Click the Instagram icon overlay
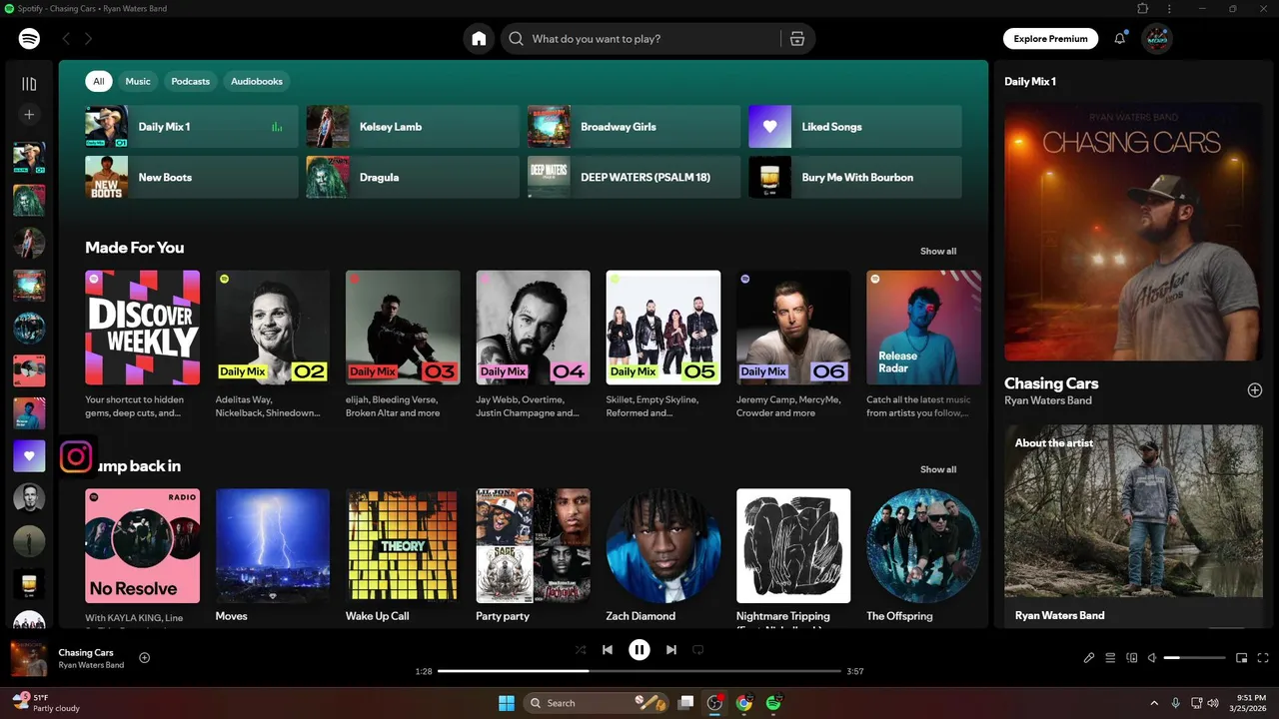This screenshot has width=1279, height=719. click(76, 456)
